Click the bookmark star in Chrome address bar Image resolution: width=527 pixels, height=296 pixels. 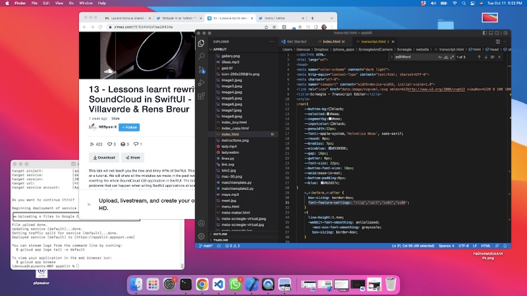274,27
